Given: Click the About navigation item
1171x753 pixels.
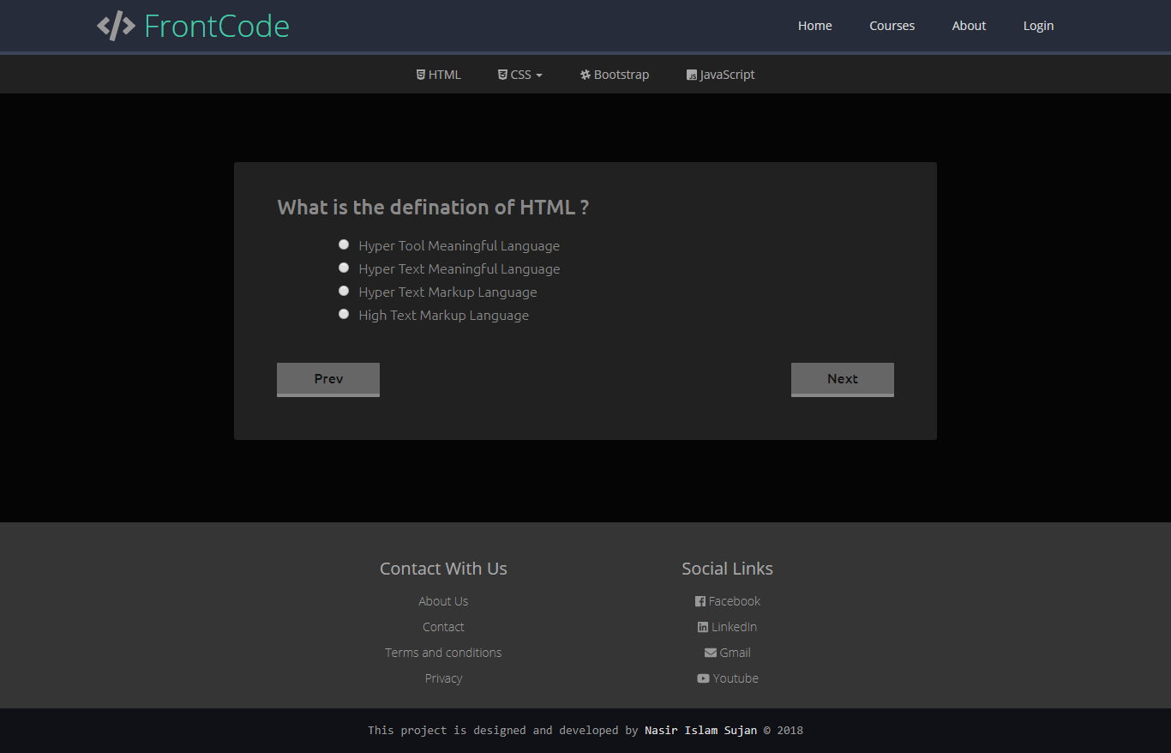Looking at the screenshot, I should pos(969,25).
